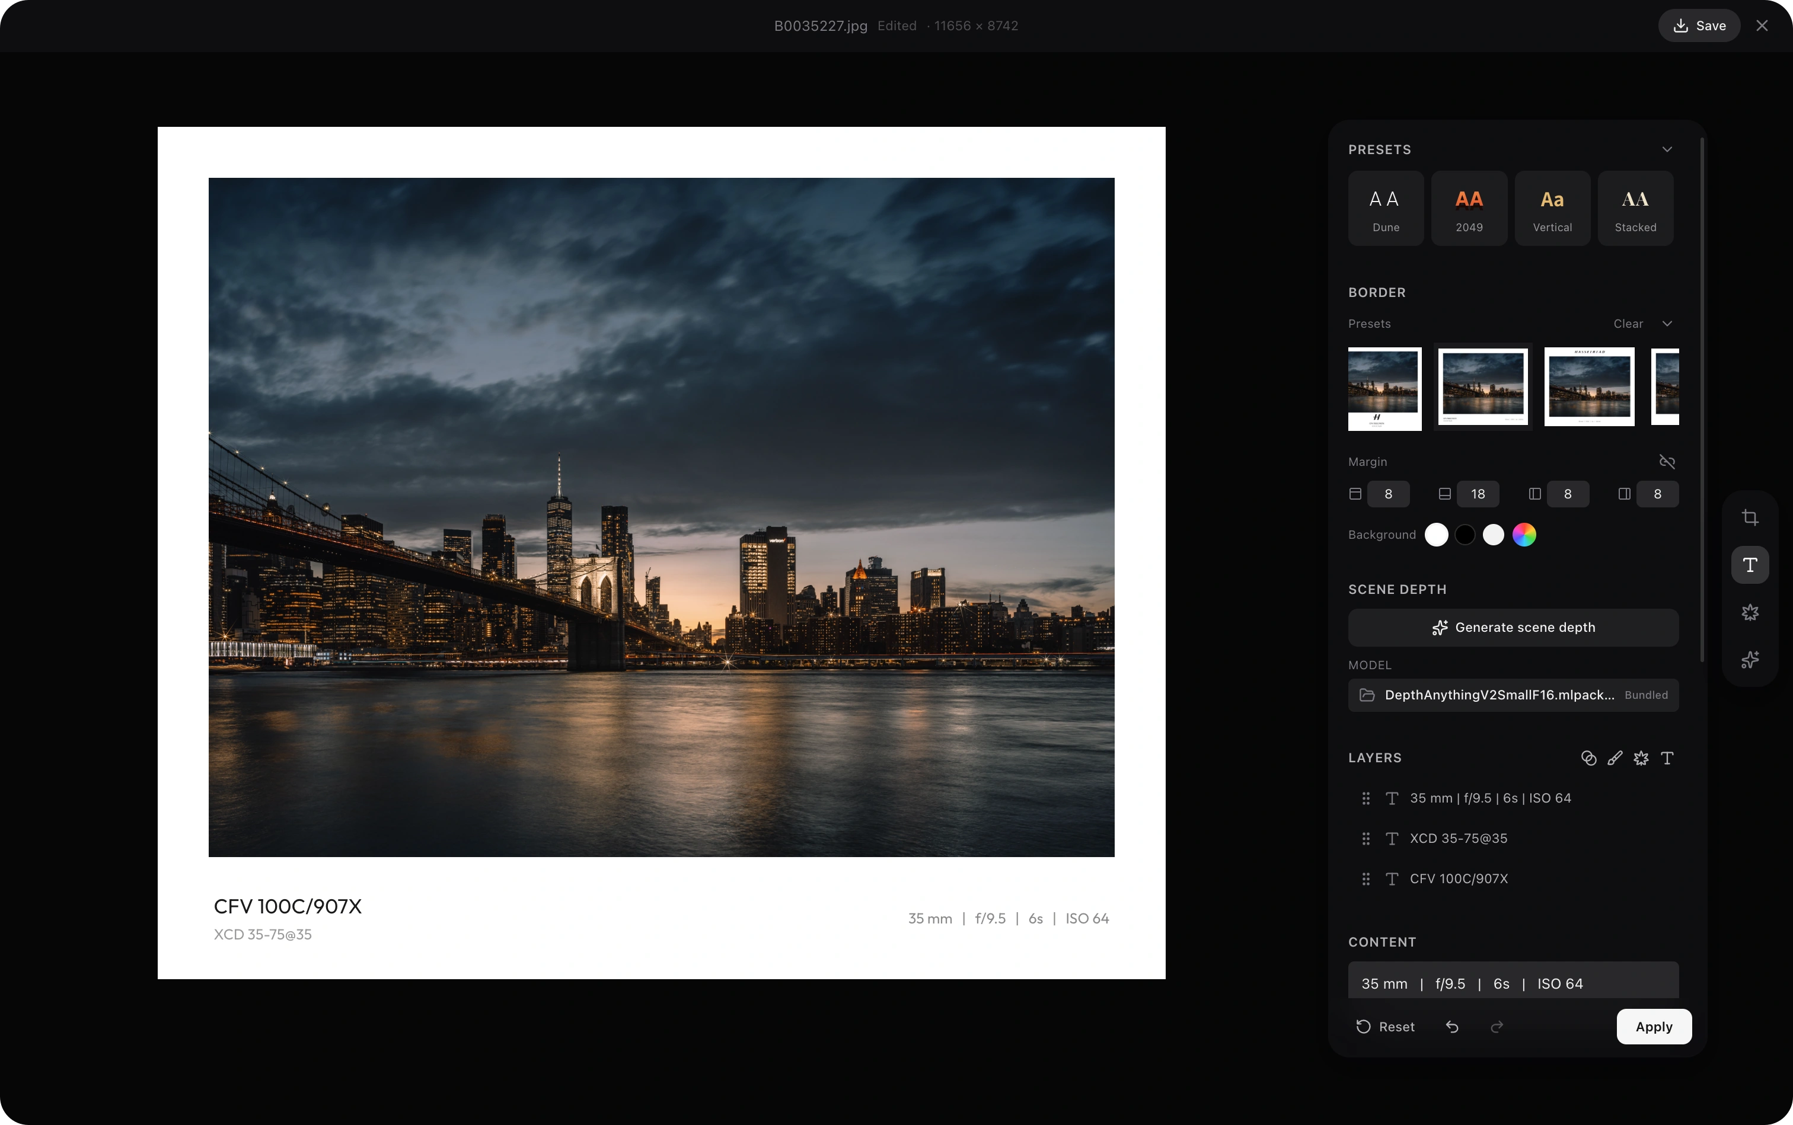Screen dimensions: 1793x1125
Task: Select the second border preset thumbnail
Action: pyautogui.click(x=1483, y=387)
